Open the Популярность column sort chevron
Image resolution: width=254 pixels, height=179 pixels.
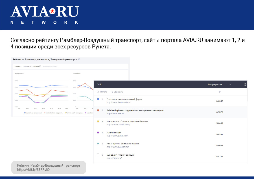(230, 84)
